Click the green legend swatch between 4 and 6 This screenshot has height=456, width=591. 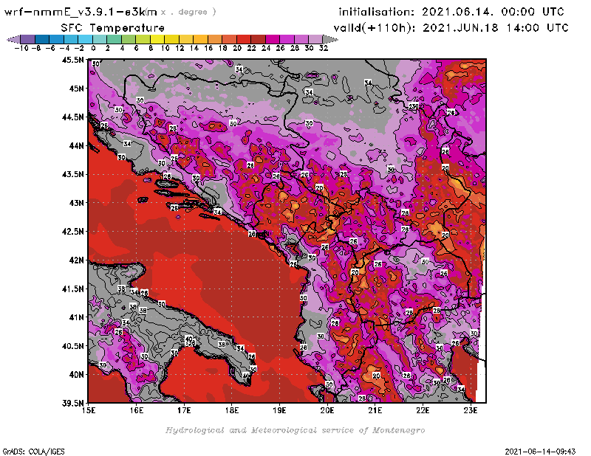pos(129,39)
